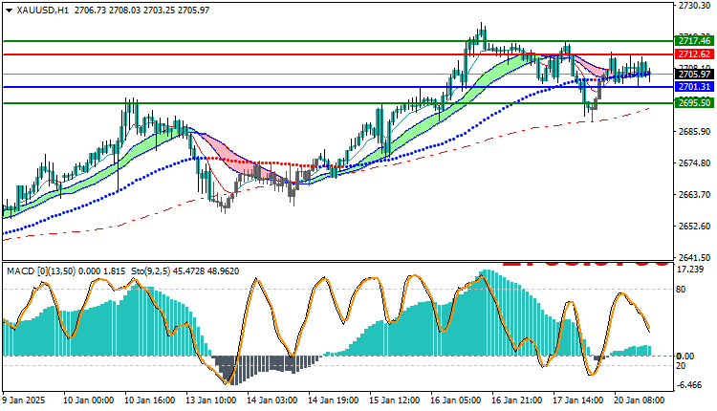
Task: Select the 17 Jan 14:00 time label
Action: [578, 400]
